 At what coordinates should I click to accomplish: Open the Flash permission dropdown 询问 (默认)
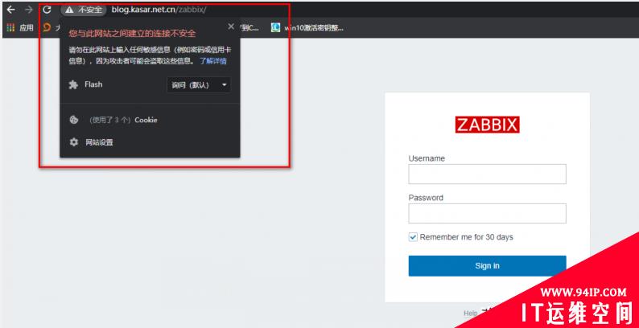(199, 85)
